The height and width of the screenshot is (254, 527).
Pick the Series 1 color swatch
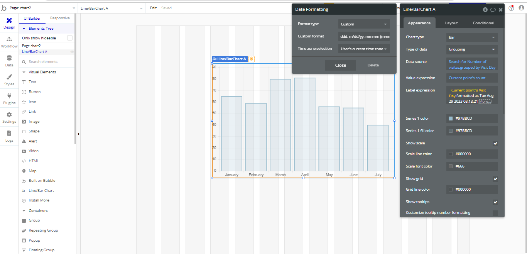(451, 119)
